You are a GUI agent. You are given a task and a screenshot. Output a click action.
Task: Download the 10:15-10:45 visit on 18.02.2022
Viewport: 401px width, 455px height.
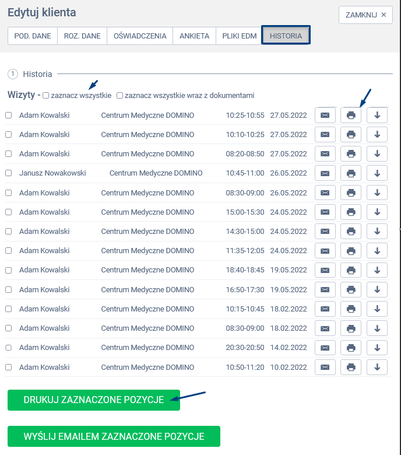pos(377,309)
